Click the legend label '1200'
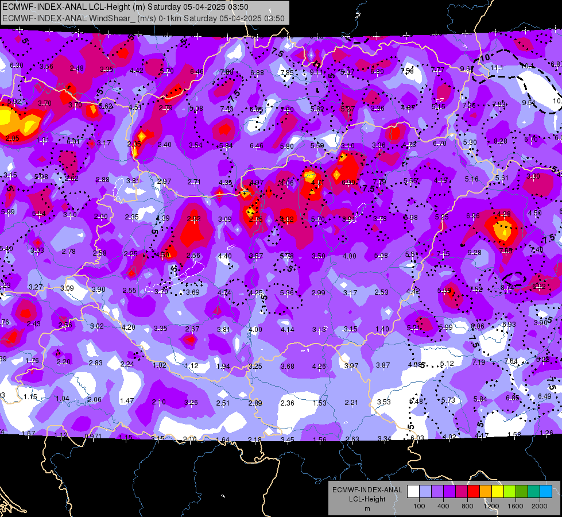 pos(491,506)
